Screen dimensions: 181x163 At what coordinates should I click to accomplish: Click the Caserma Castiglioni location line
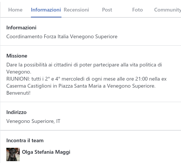(x=81, y=86)
